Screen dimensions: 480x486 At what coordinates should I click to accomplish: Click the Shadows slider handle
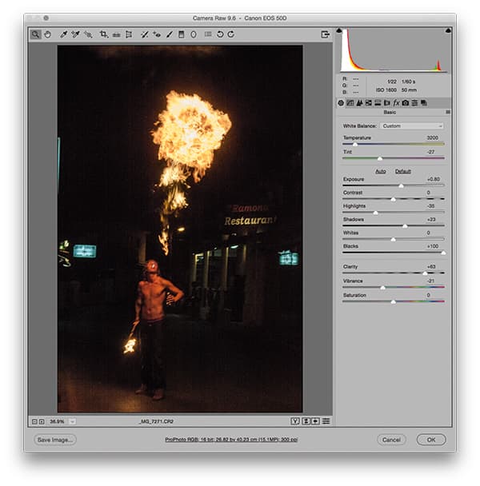coord(405,226)
